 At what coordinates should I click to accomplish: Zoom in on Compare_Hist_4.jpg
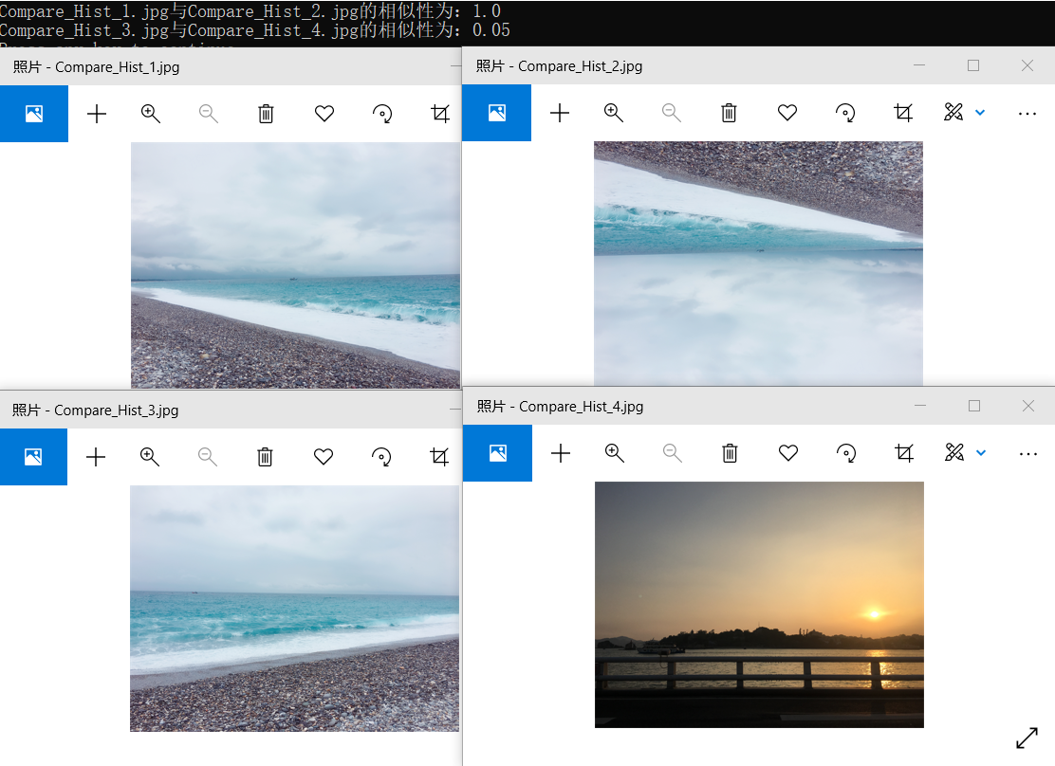614,453
